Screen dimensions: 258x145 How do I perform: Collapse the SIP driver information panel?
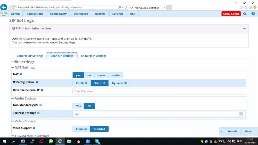pos(244,28)
